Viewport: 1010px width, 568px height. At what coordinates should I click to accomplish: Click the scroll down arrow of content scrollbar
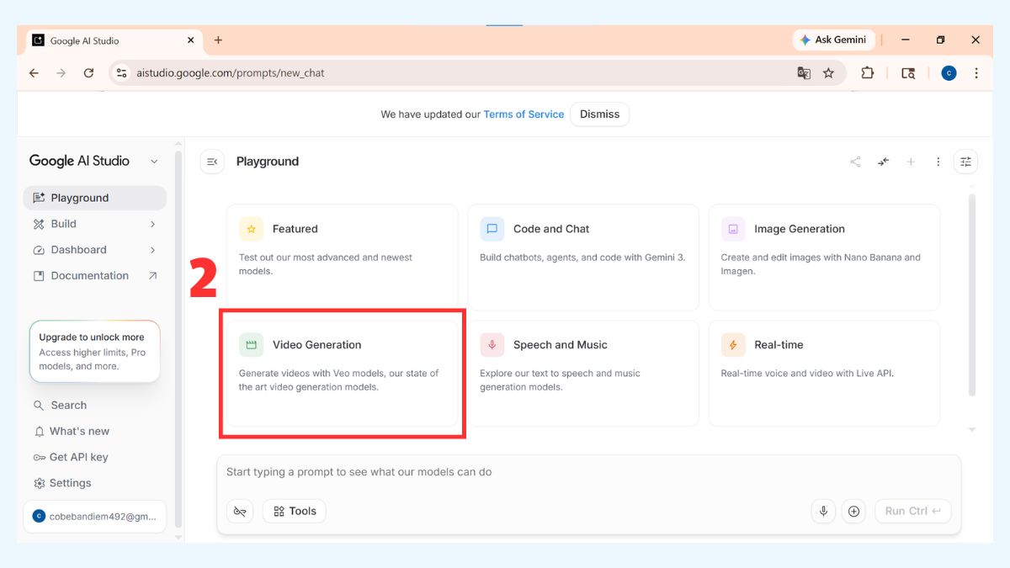pyautogui.click(x=972, y=430)
